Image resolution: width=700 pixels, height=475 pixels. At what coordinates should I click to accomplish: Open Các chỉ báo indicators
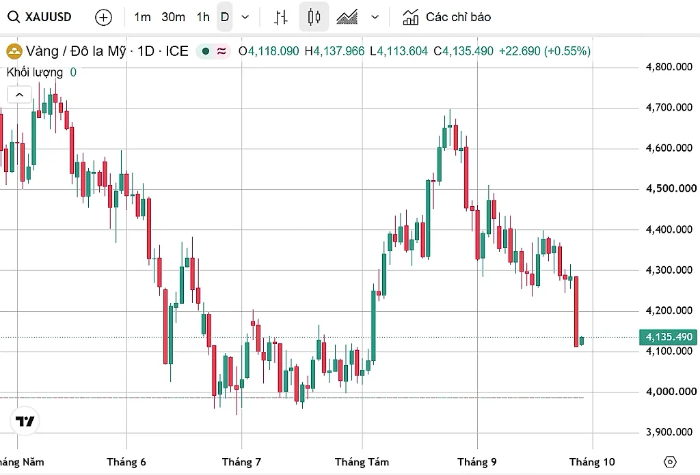[x=447, y=17]
